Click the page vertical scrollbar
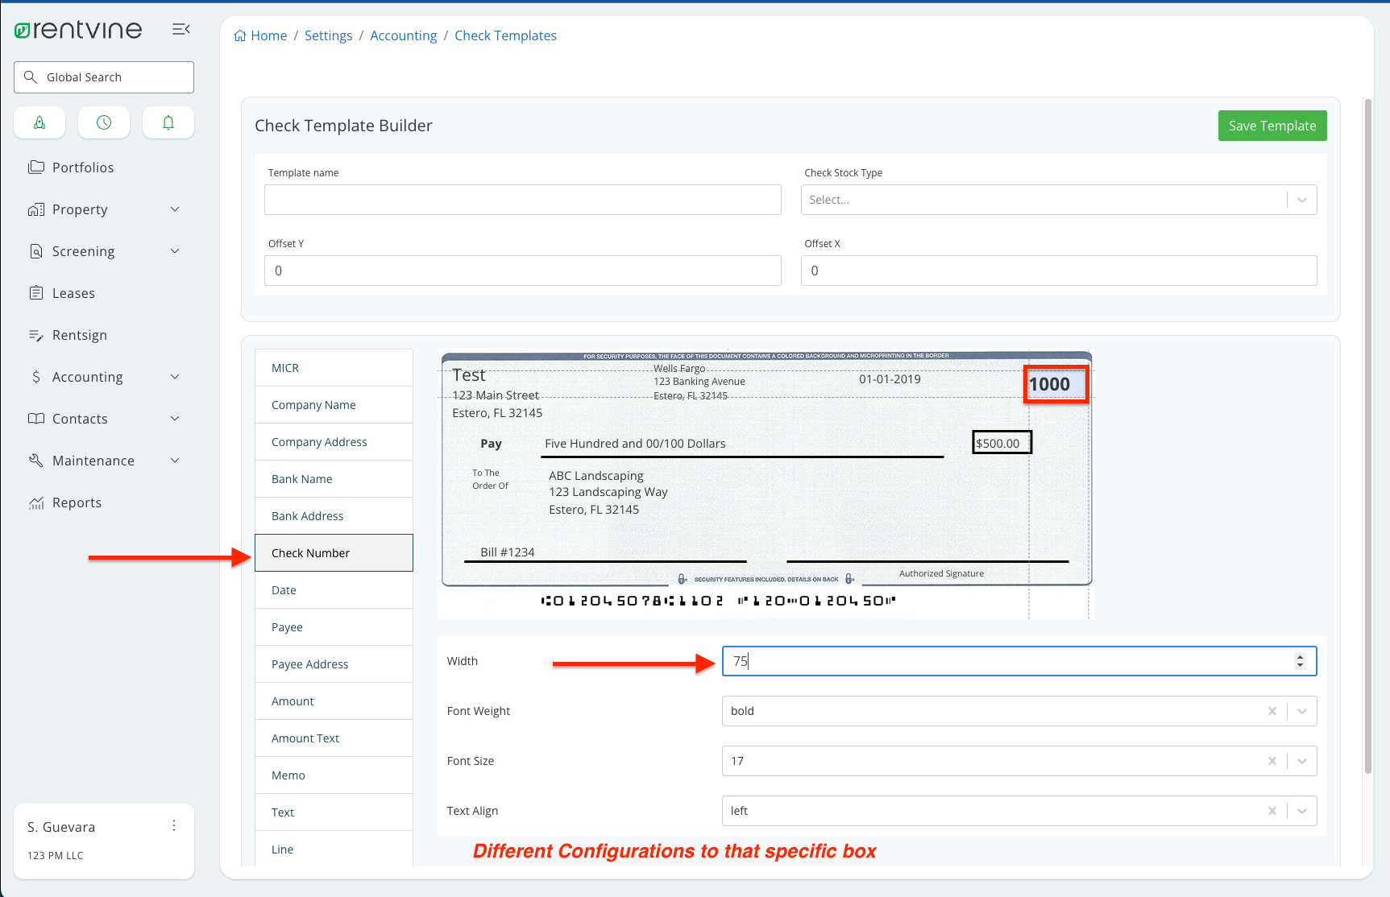Image resolution: width=1390 pixels, height=897 pixels. coord(1368,435)
